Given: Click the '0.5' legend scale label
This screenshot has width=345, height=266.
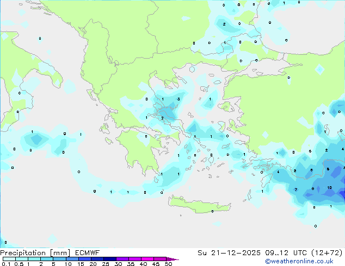Looking at the screenshot, I should click(19, 264).
